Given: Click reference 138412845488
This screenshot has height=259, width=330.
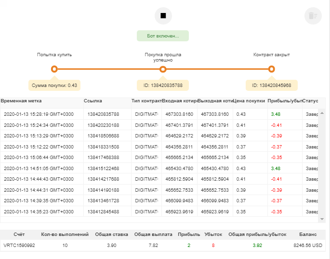Looking at the screenshot, I should [x=103, y=211].
